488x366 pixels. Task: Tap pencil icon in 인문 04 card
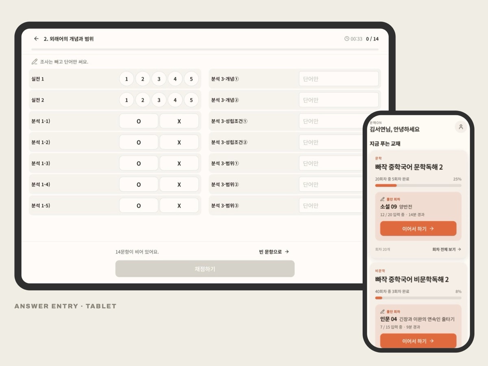pos(382,312)
